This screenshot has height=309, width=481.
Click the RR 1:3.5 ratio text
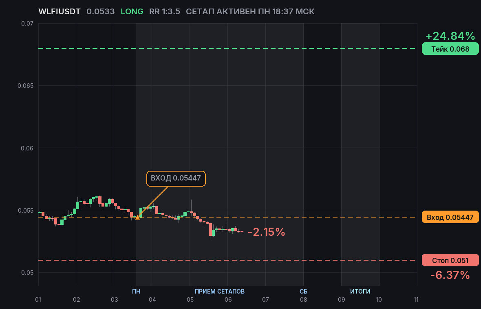pyautogui.click(x=164, y=12)
